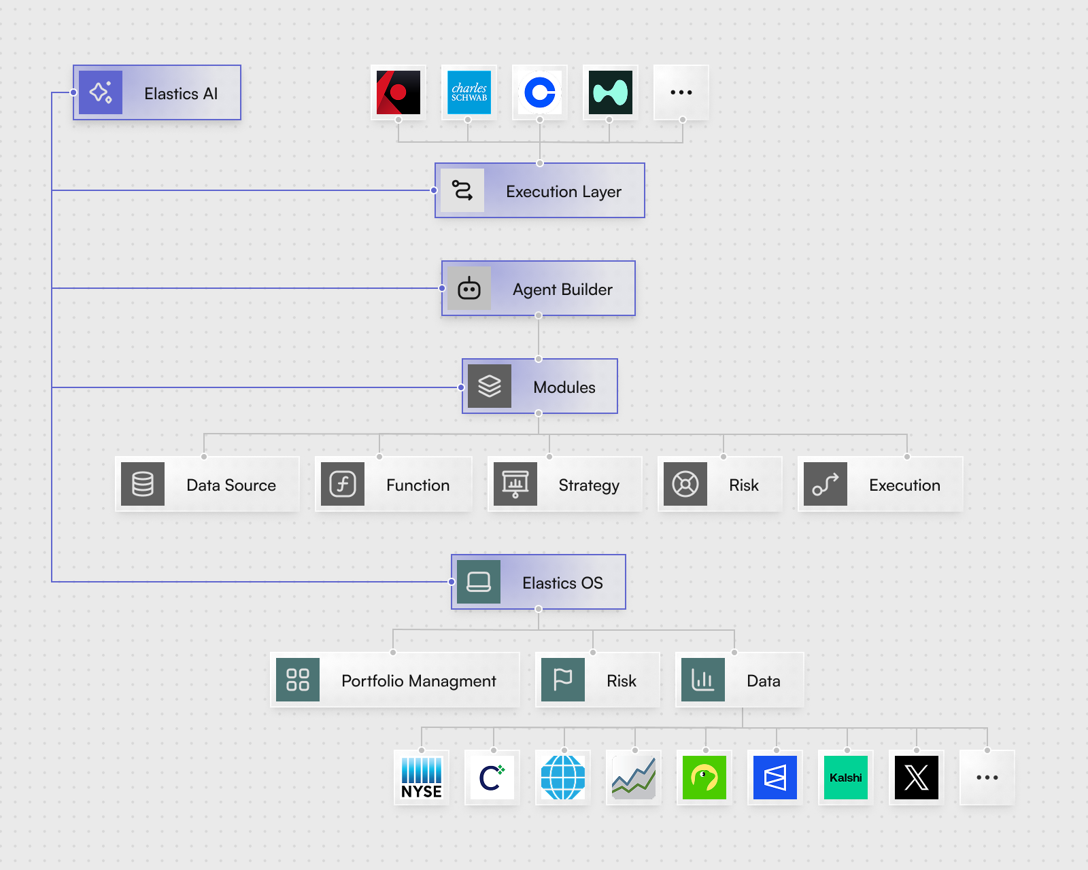Click the blue connector dot on Execution Layer
Viewport: 1088px width, 870px height.
(434, 190)
